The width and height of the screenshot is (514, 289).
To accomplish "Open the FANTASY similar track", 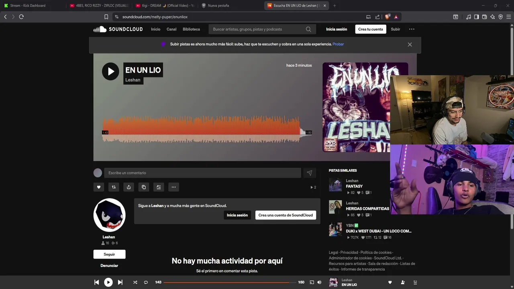I will tap(354, 186).
